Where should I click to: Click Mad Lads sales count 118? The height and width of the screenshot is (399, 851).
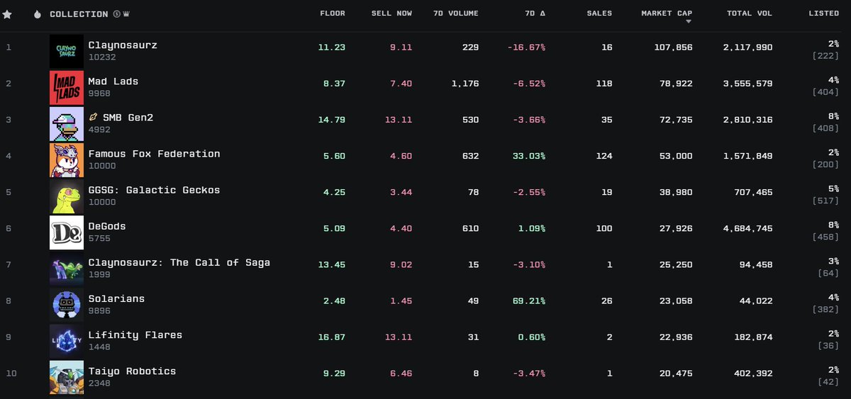[x=604, y=84]
